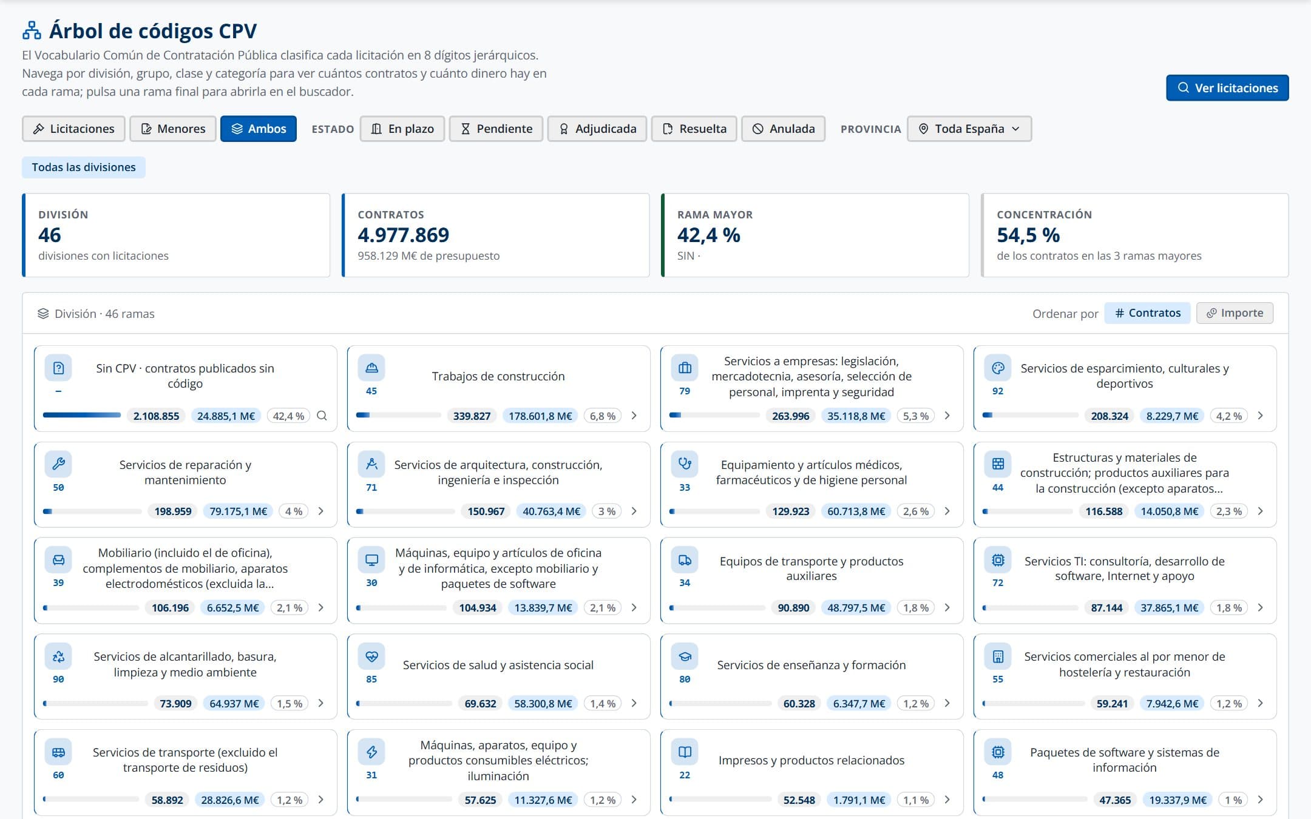The image size is (1311, 819).
Task: Click the heart icon for Servicios de salud
Action: [371, 656]
